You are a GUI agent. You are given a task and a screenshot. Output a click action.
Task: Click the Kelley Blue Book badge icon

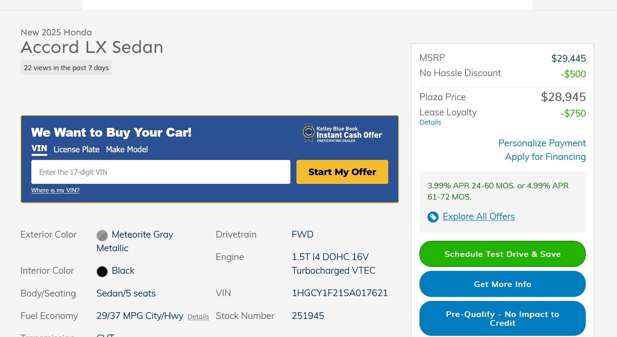tap(308, 133)
